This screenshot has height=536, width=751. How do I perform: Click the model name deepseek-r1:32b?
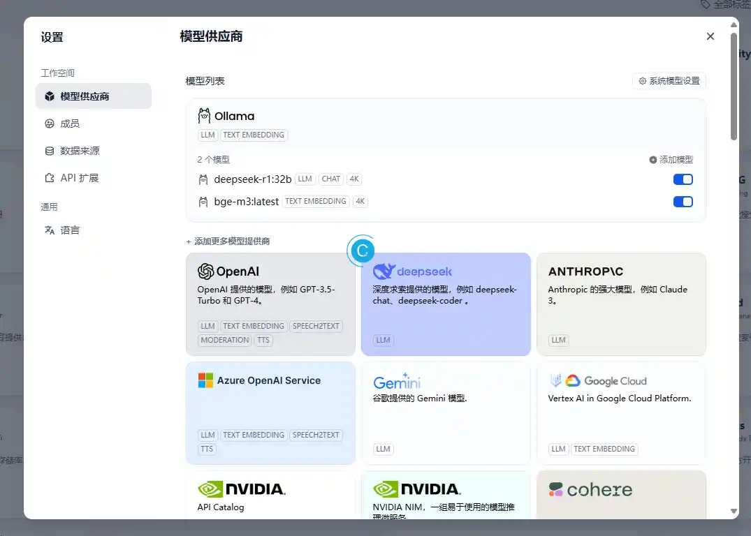[253, 179]
